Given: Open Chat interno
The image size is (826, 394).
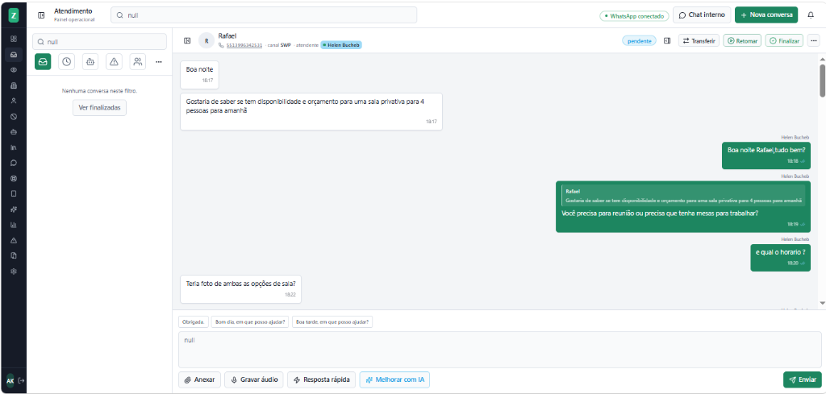Looking at the screenshot, I should tap(702, 15).
